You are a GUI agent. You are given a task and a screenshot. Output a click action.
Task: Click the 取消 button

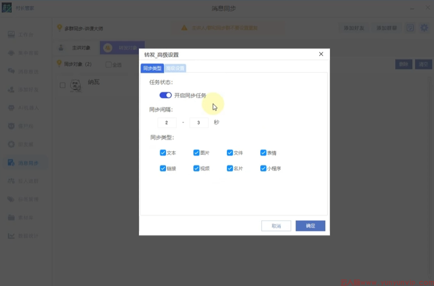point(276,226)
